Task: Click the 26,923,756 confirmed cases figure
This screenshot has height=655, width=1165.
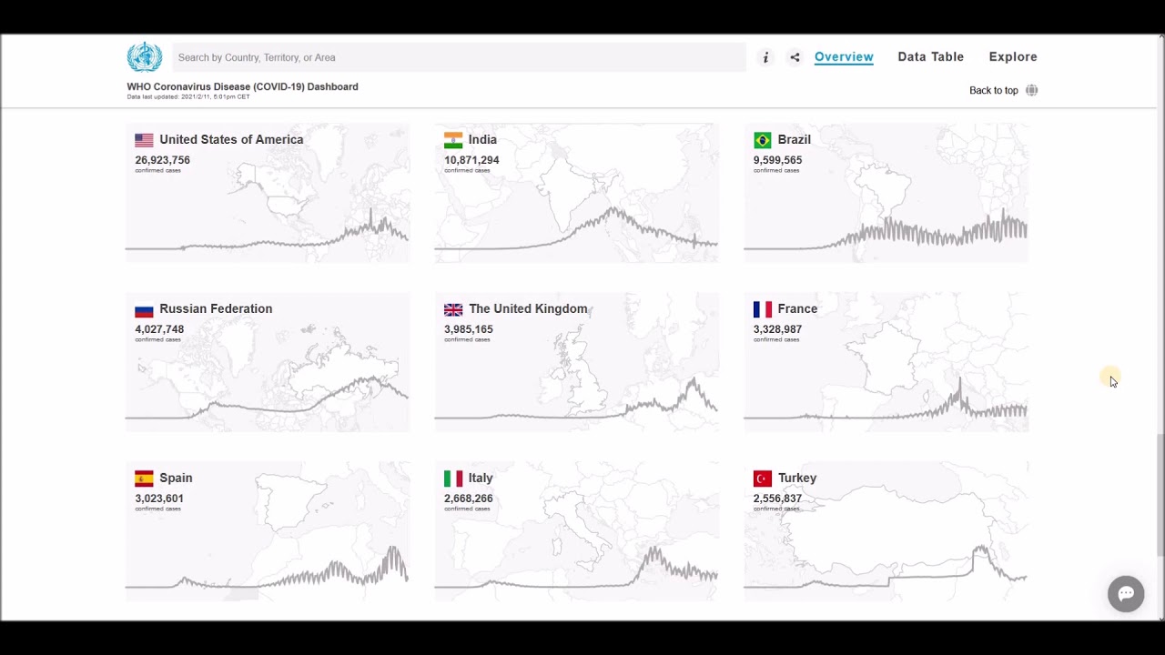Action: [163, 160]
